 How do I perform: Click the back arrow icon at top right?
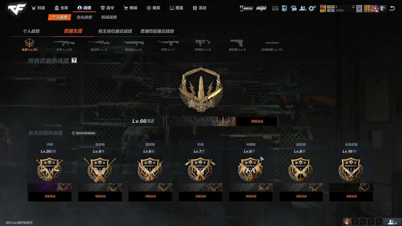[x=392, y=8]
